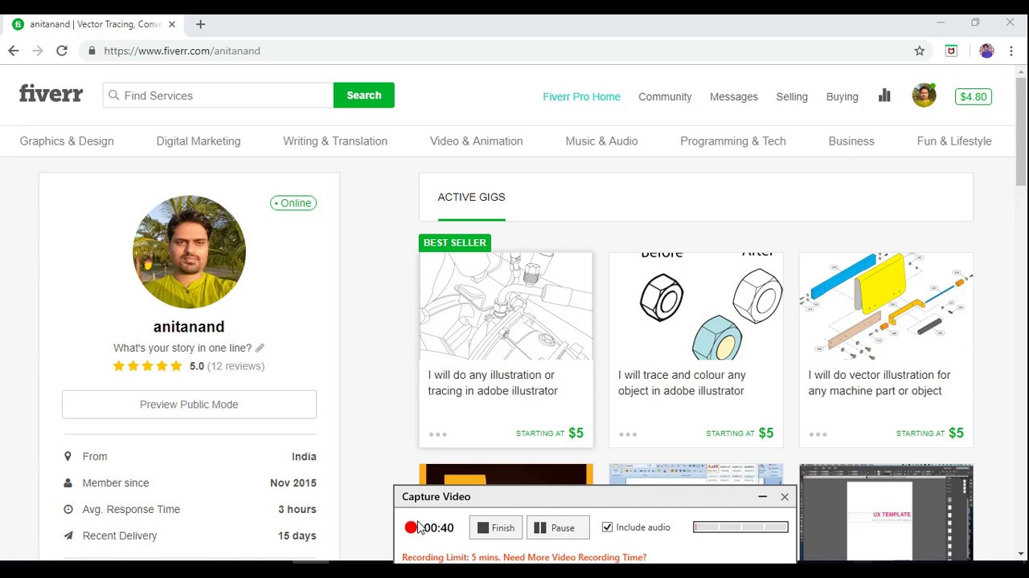The image size is (1029, 578).
Task: Bookmark this page with the star icon
Action: 920,51
